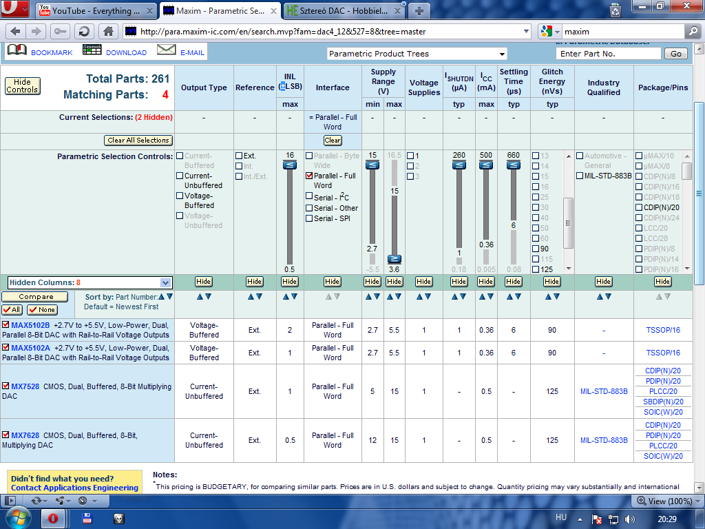Click the INL max slider handle
The height and width of the screenshot is (529, 705).
(x=290, y=165)
